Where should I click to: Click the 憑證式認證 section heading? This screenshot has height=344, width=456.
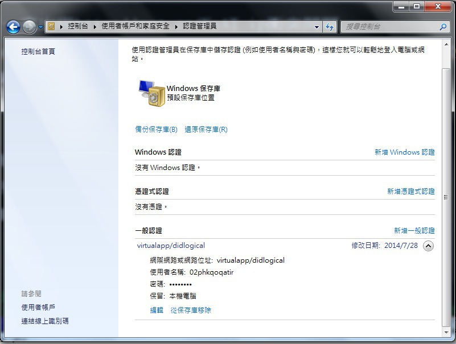click(x=152, y=192)
